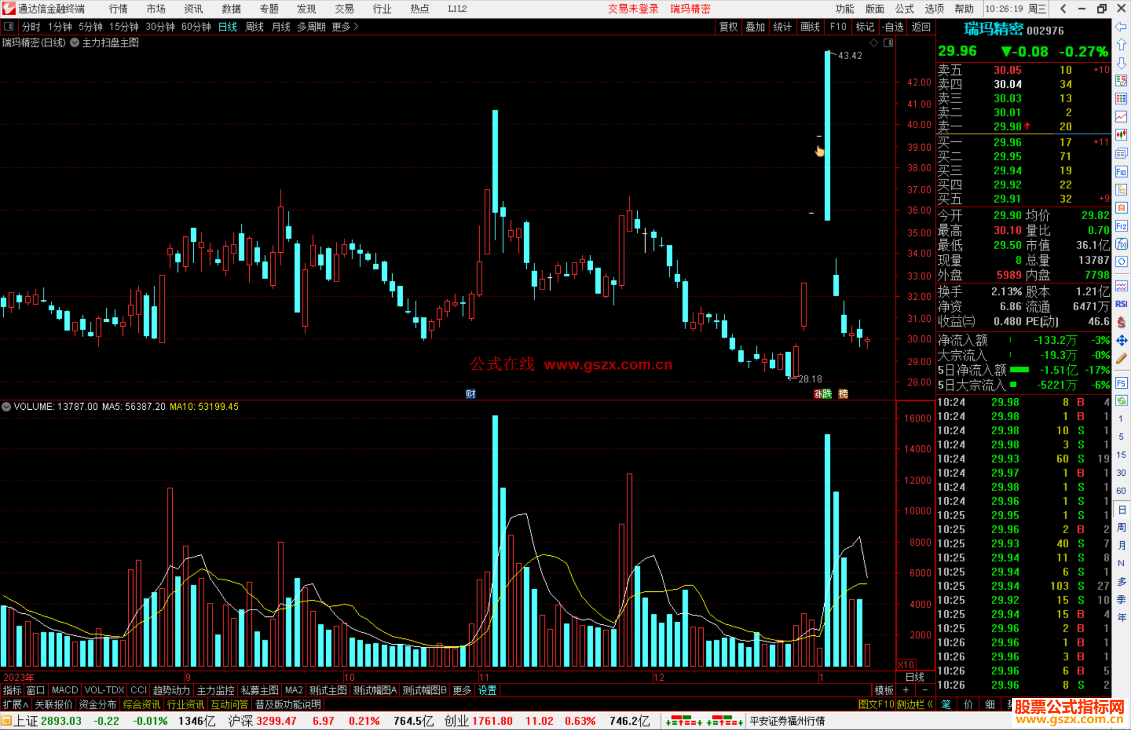Open the 公式 menu

tap(904, 9)
